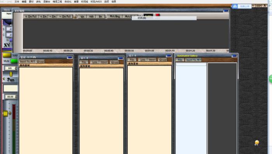Open the 时码/MIDI menu
The image size is (272, 154).
pos(96,2)
